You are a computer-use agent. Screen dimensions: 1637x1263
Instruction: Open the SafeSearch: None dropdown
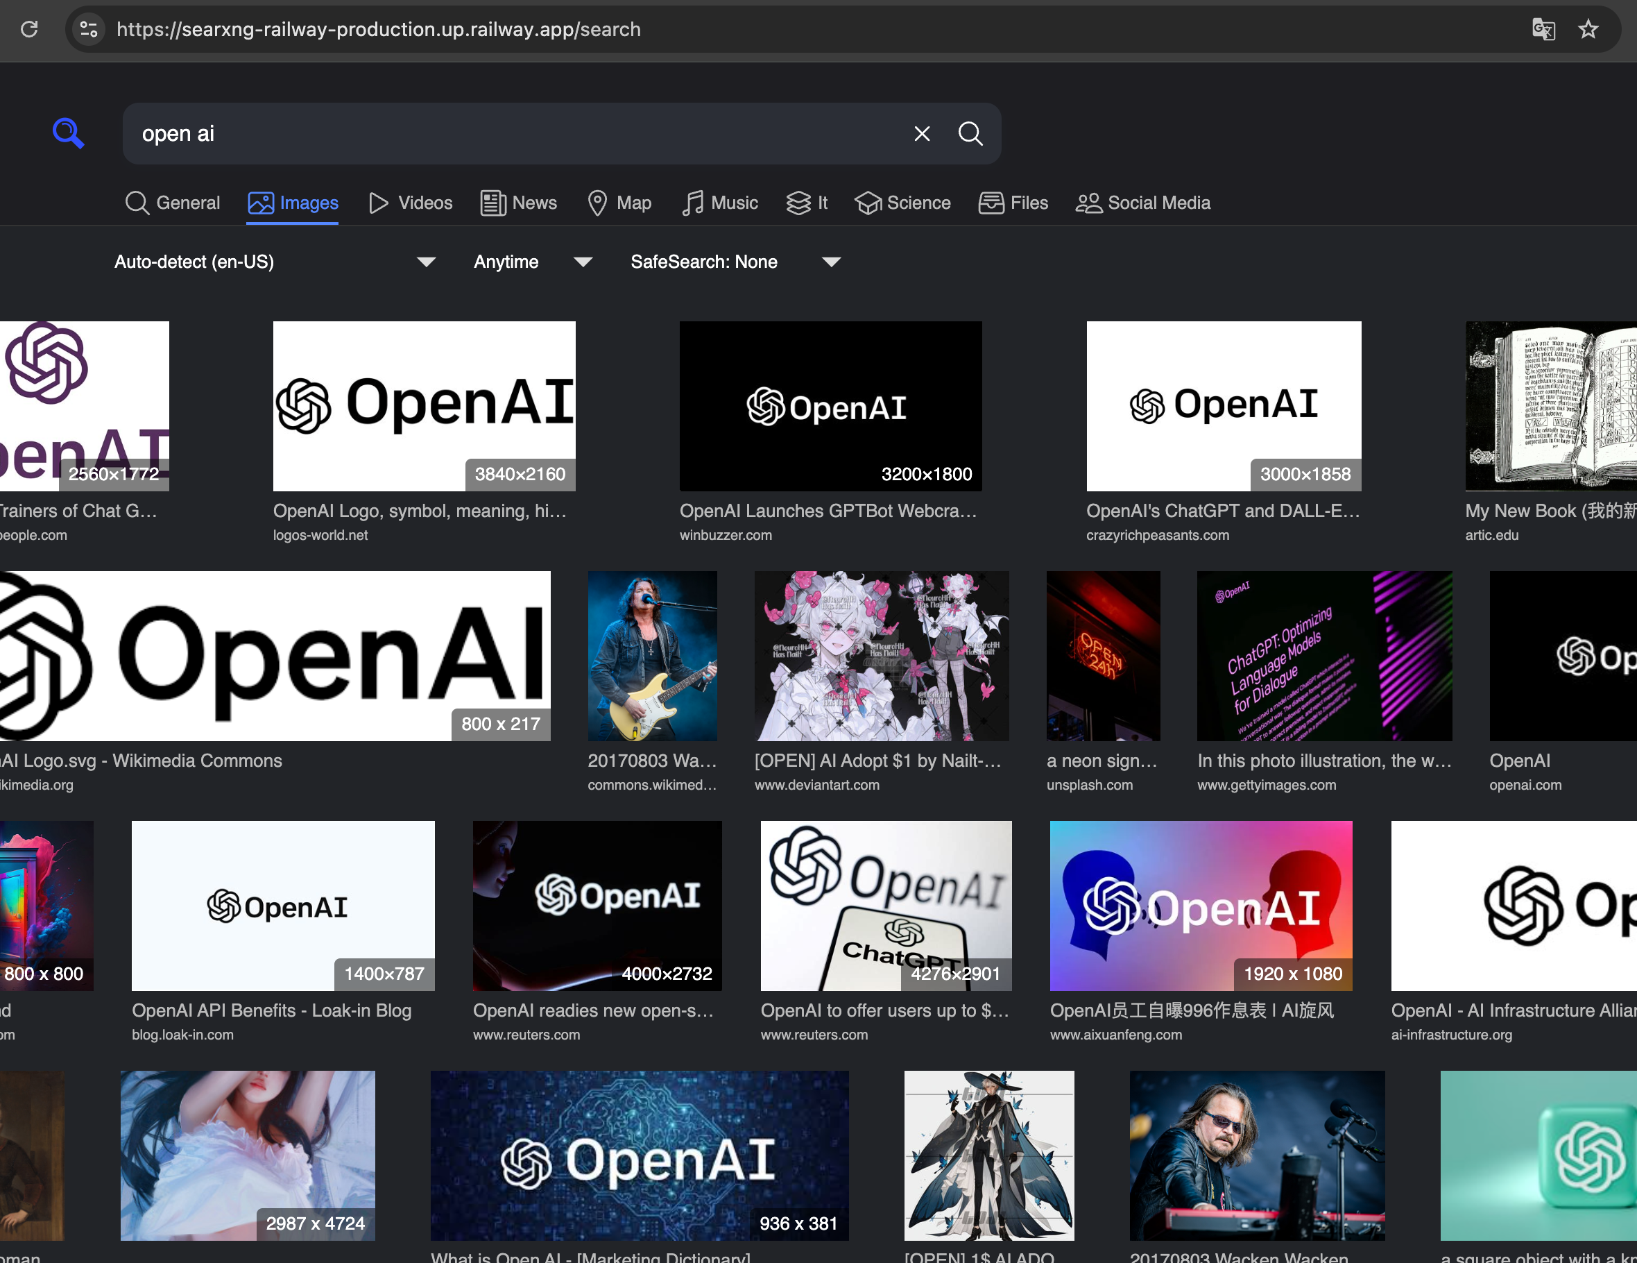point(735,262)
